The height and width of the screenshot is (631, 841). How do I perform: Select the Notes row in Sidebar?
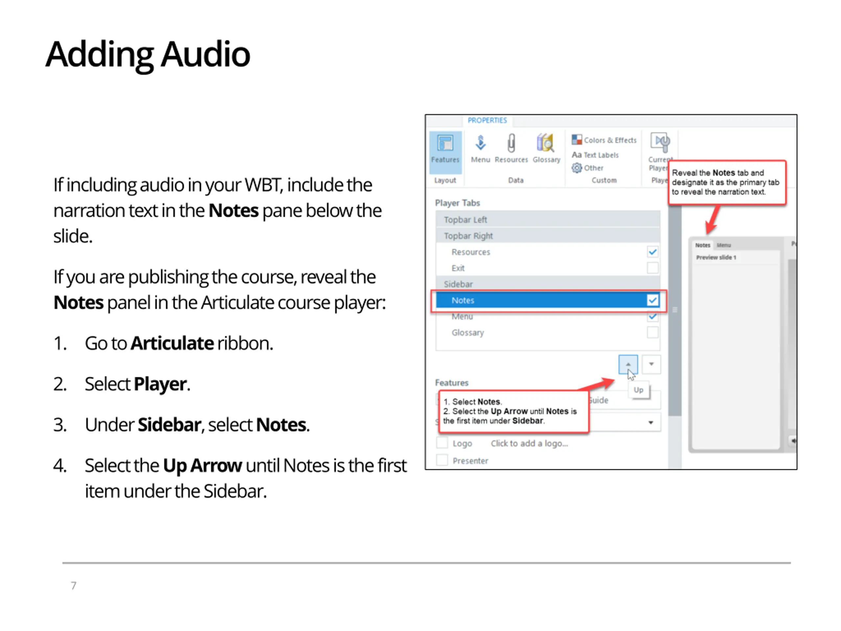point(548,300)
